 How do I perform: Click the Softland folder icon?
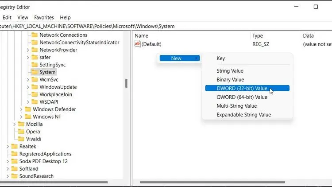tap(14, 169)
